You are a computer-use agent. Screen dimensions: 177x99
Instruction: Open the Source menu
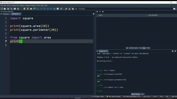pos(14,5)
